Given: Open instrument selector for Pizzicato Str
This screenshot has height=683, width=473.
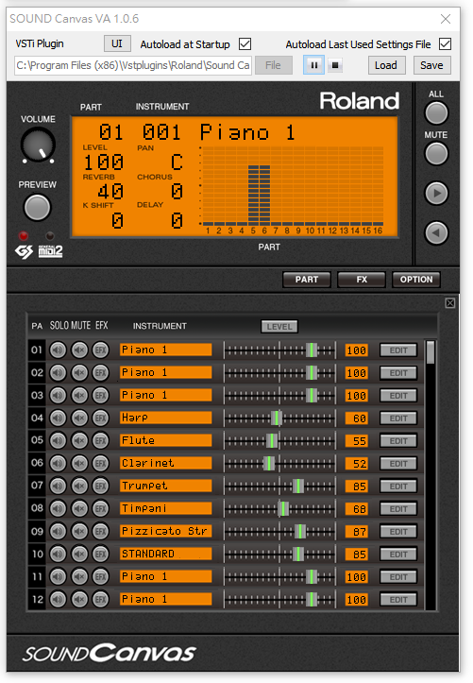Looking at the screenshot, I should click(x=166, y=531).
